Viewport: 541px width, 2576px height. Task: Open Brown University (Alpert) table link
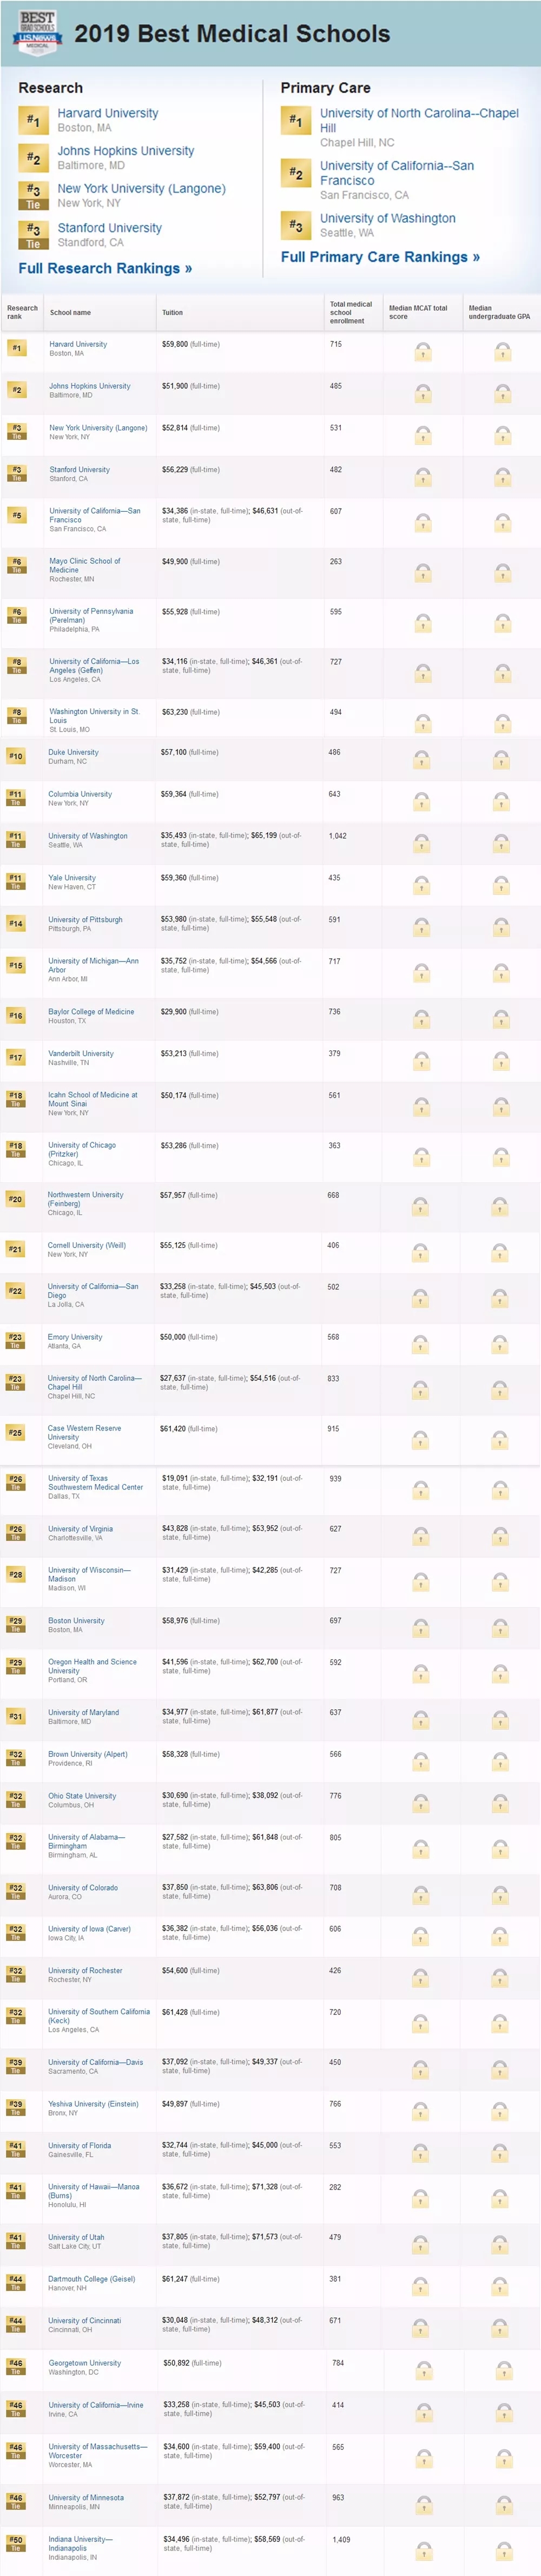[x=88, y=1754]
